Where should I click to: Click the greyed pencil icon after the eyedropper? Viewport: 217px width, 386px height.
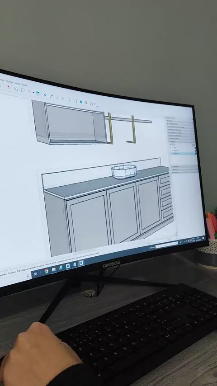pos(57,97)
